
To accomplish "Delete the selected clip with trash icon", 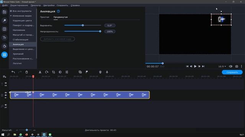I will click(x=26, y=72).
